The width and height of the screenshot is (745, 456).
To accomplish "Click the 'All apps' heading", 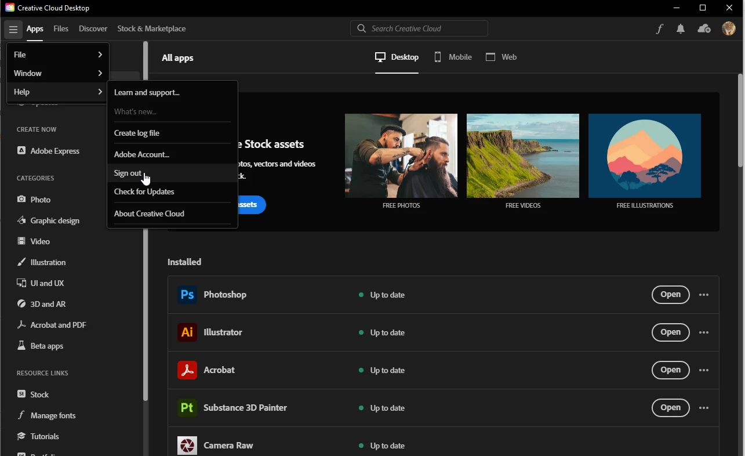I will click(x=177, y=58).
